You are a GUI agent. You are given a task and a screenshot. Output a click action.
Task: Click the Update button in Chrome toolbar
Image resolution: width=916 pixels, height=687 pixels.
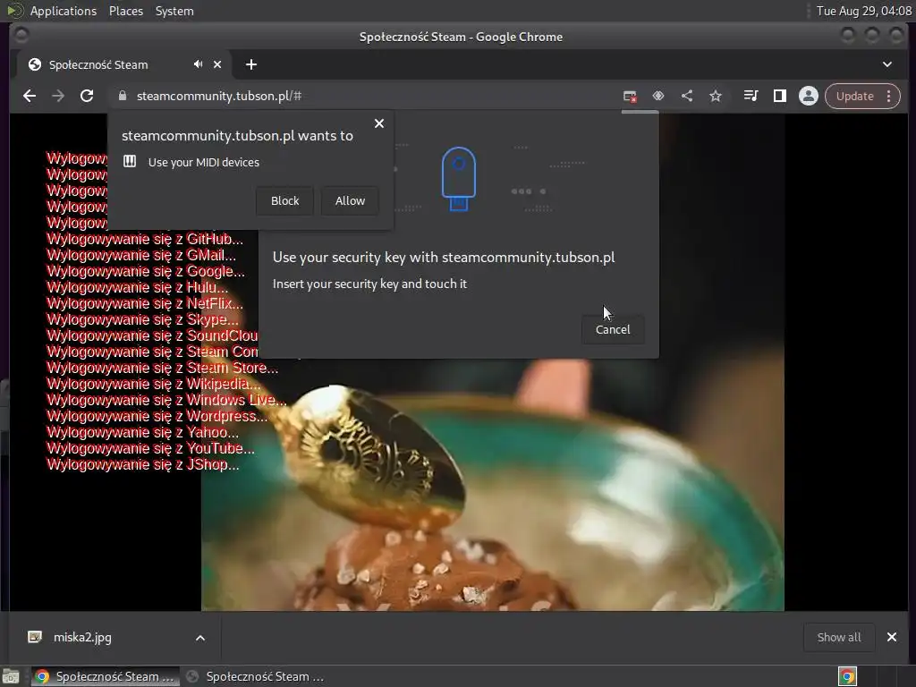(x=854, y=96)
